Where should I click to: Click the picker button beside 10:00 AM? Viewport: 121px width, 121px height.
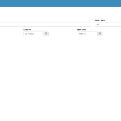pos(100,34)
